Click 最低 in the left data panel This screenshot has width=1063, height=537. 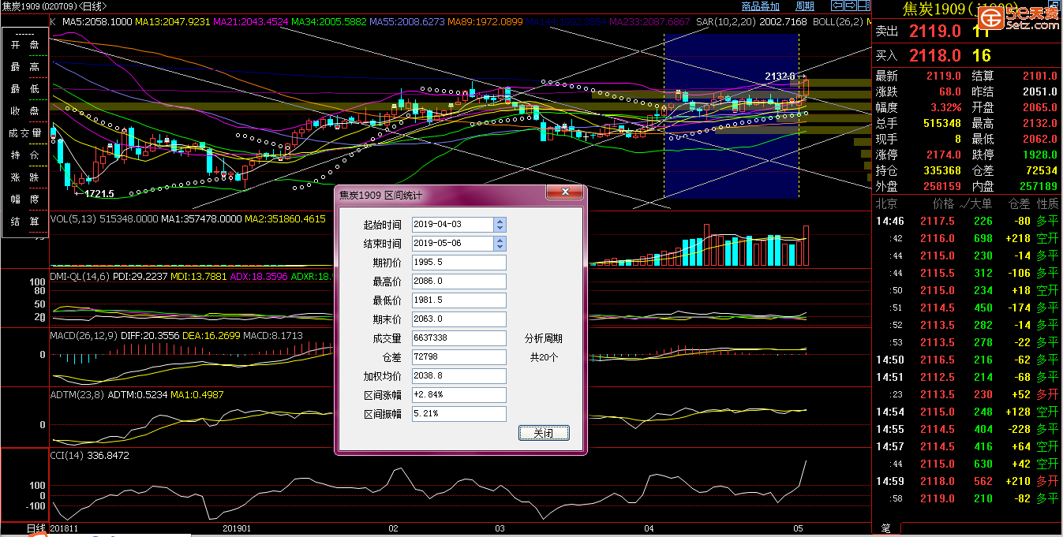coord(24,89)
